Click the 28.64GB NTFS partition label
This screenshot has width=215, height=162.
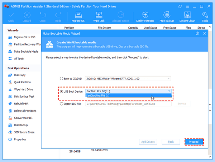[99, 150]
